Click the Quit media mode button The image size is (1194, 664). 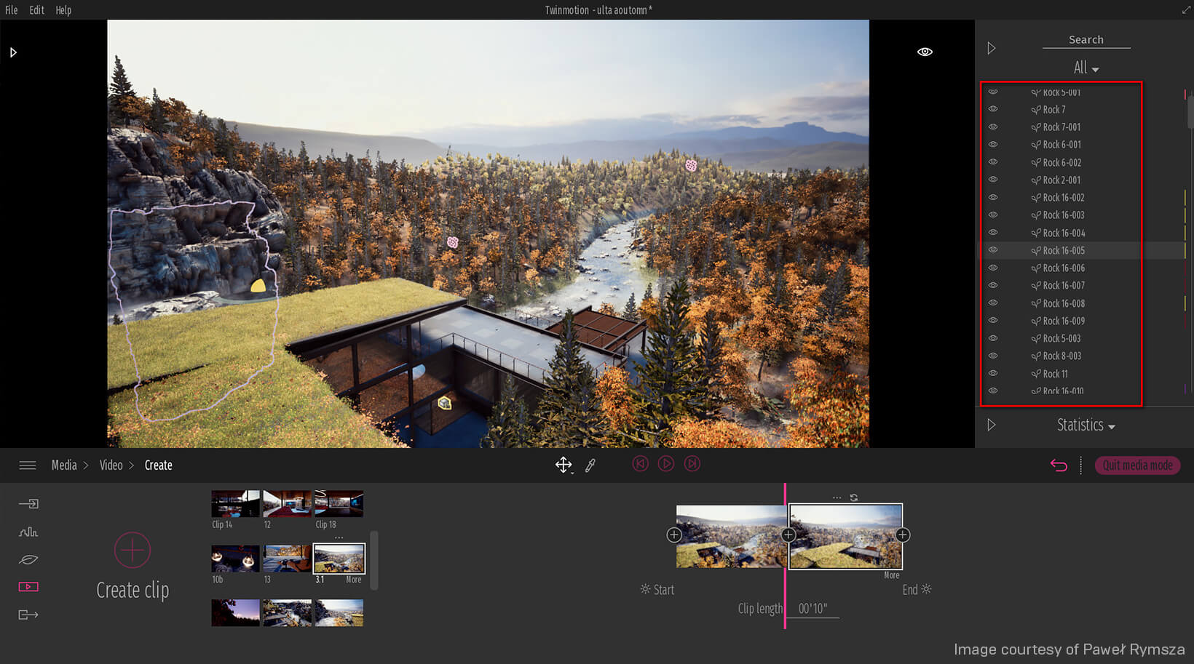coord(1137,465)
